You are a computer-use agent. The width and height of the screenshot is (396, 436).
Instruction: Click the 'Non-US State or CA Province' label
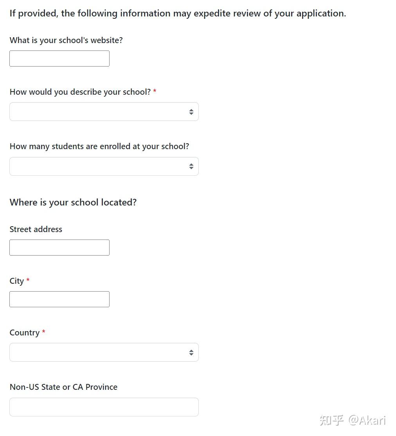pos(63,387)
